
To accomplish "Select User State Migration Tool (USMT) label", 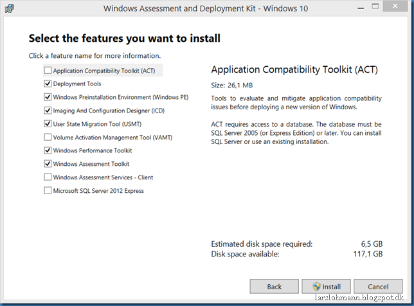I will pyautogui.click(x=97, y=124).
